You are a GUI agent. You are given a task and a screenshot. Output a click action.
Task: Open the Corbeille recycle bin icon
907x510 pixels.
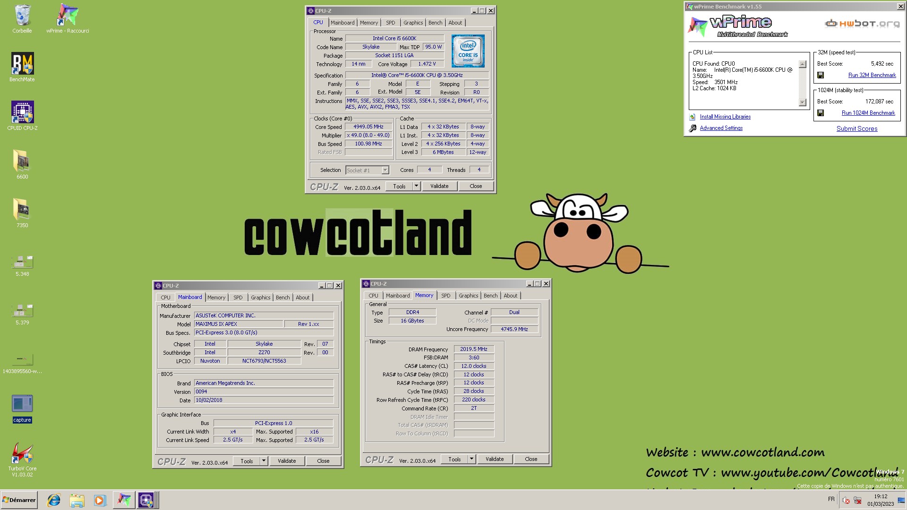pos(22,19)
